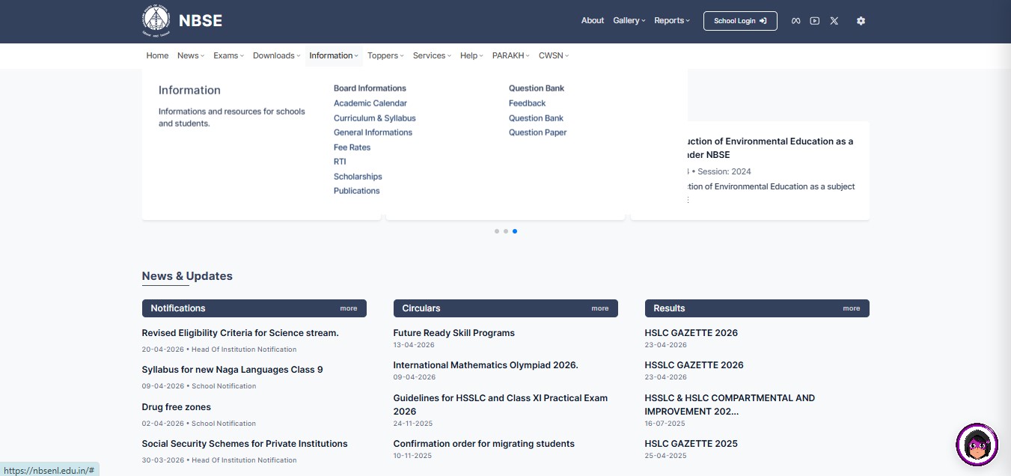
Task: Open the X (Twitter) icon
Action: point(834,21)
